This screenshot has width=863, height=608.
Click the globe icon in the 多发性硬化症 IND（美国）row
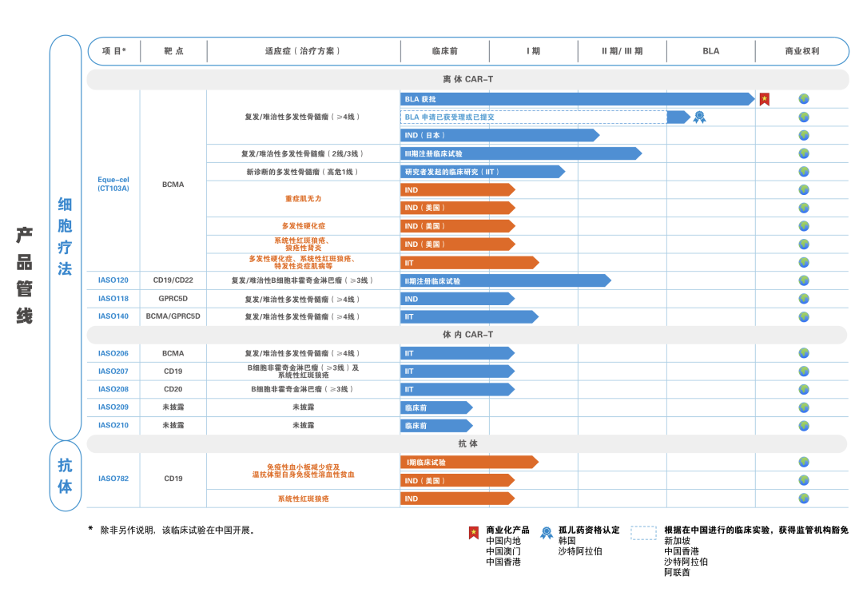pos(804,226)
